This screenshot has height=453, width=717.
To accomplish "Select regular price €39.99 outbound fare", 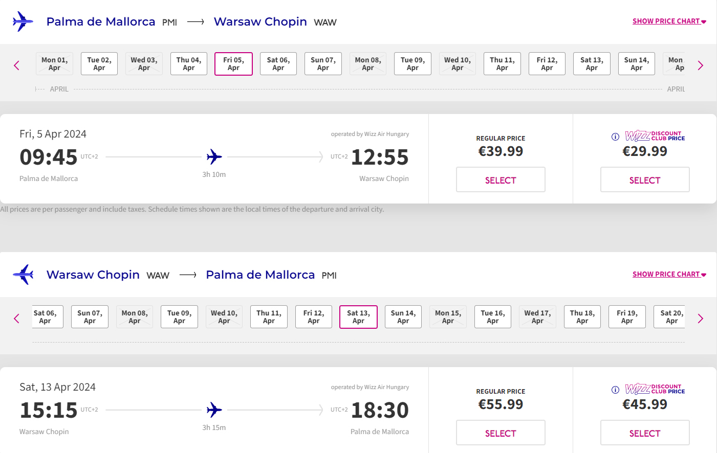I will 501,180.
